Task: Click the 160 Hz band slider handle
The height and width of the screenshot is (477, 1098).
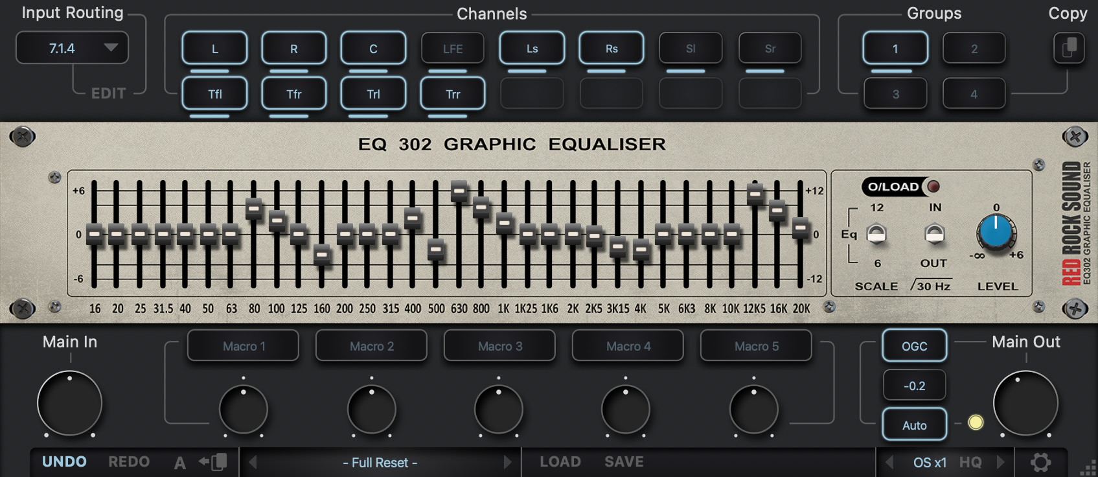Action: click(x=322, y=255)
